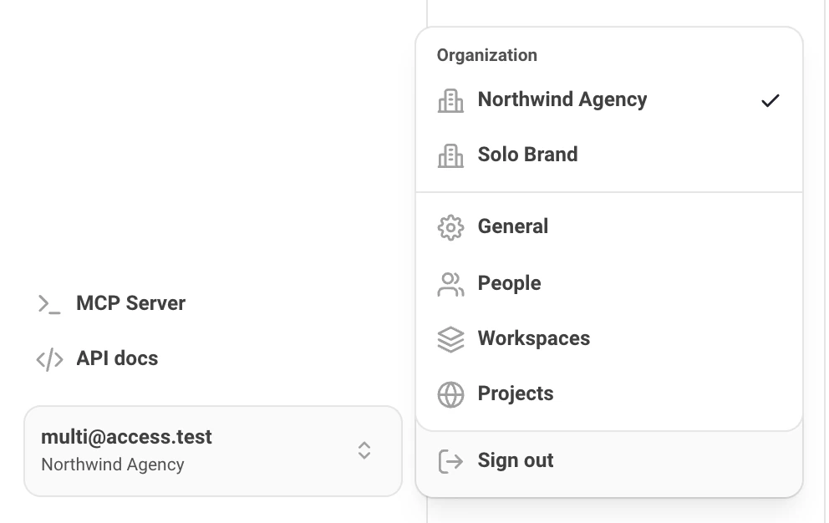
Task: Click the Northwind Agency subtitle under the email
Action: click(x=113, y=465)
